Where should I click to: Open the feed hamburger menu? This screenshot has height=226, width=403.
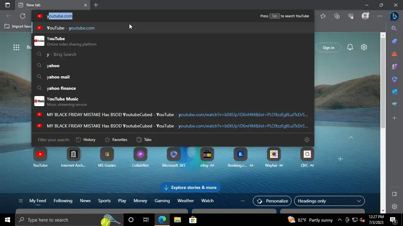21,201
